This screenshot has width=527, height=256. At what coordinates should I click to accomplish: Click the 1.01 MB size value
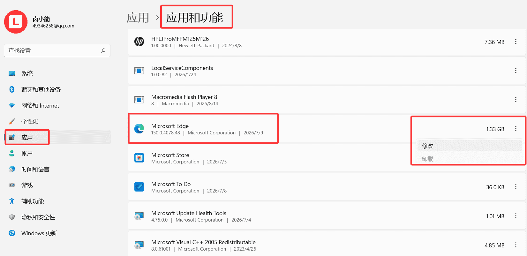click(495, 216)
